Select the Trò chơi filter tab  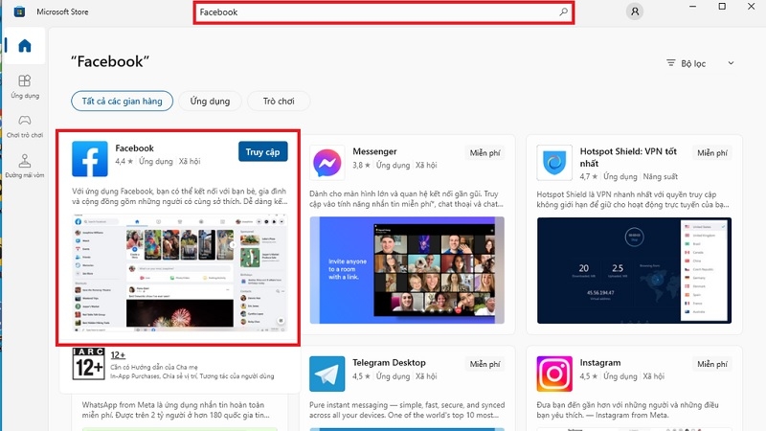279,102
